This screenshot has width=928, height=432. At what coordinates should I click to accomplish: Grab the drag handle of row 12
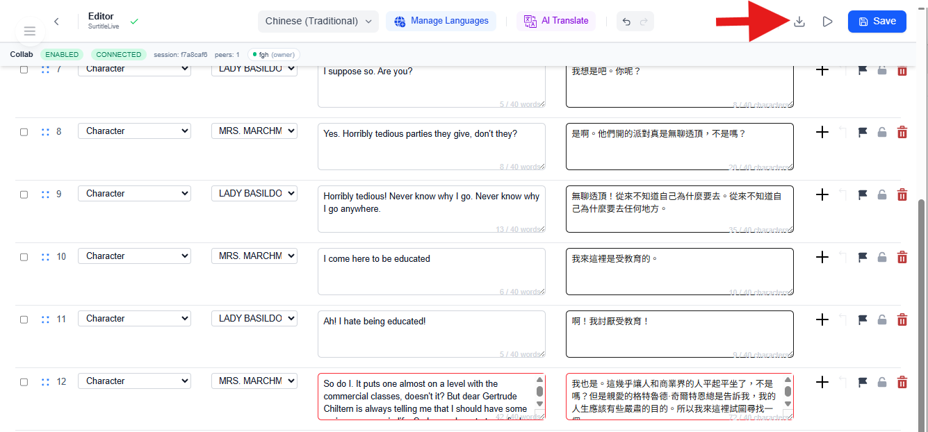(x=45, y=382)
